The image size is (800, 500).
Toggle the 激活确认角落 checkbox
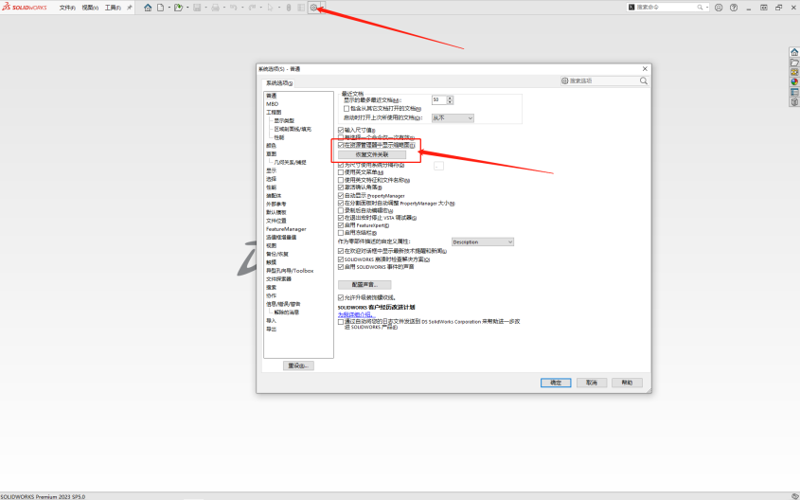click(341, 187)
